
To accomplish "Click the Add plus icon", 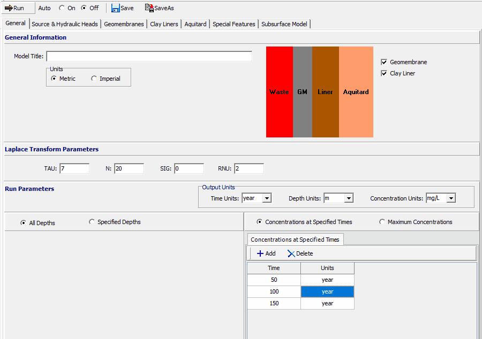I will [x=260, y=253].
